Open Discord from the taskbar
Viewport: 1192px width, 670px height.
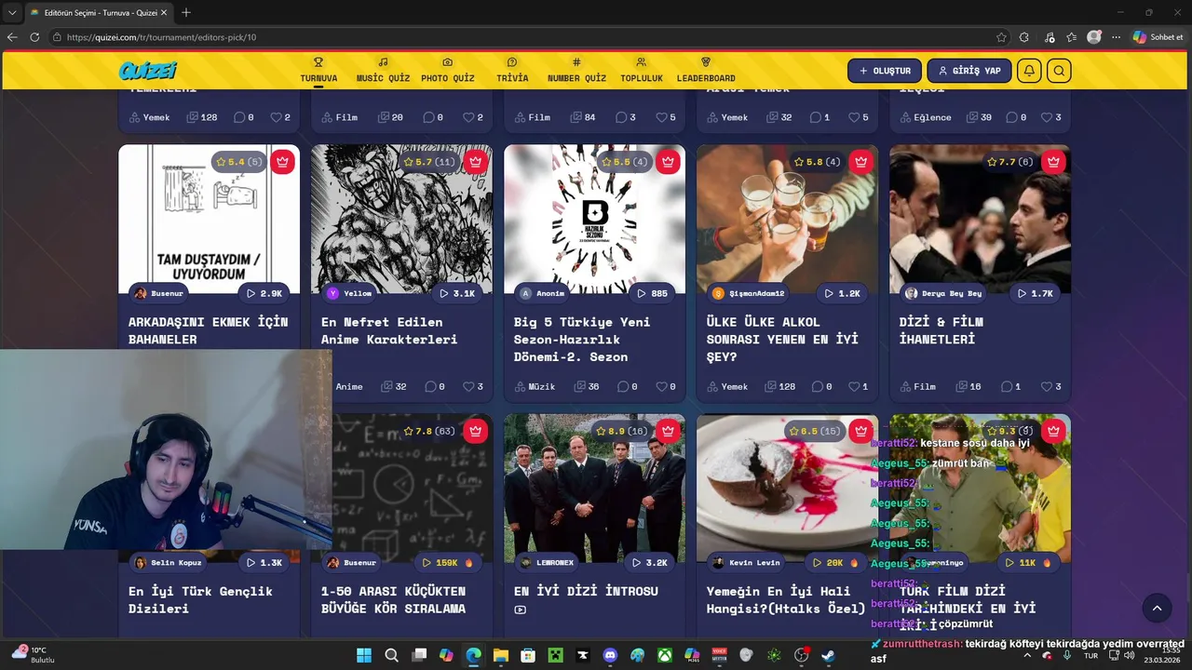610,655
